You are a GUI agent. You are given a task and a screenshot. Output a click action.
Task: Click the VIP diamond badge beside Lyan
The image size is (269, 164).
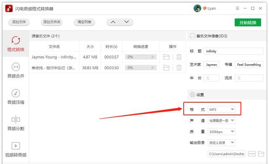tap(205, 8)
